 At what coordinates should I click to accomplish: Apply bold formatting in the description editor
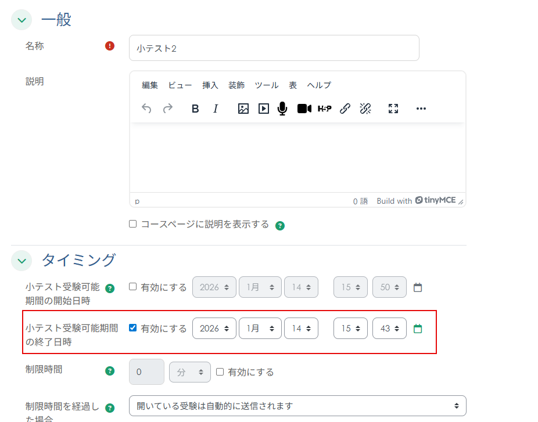(x=195, y=109)
